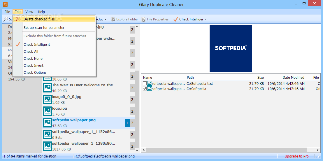Image resolution: width=323 pixels, height=161 pixels.
Task: Click details pane scroll left arrow
Action: tap(143, 150)
